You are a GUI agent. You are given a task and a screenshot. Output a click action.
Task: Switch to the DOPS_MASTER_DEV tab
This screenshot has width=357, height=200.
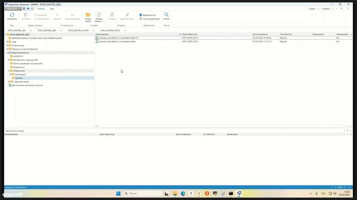click(17, 31)
